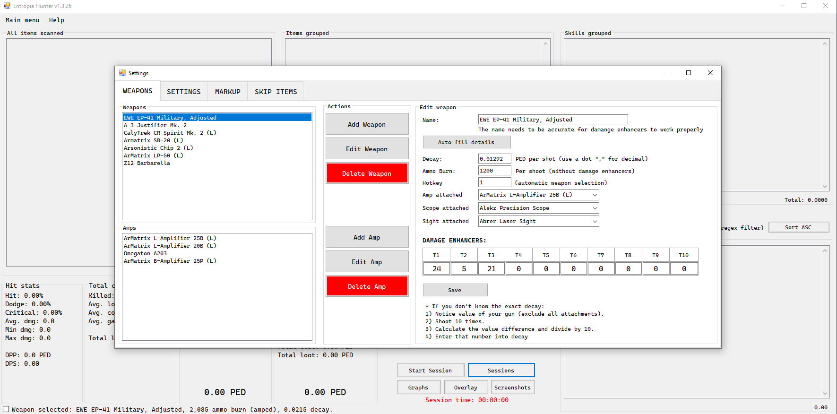Select Arsonistic Chip 2 (L) weapon
Screen dimensions: 837x414
[217, 148]
